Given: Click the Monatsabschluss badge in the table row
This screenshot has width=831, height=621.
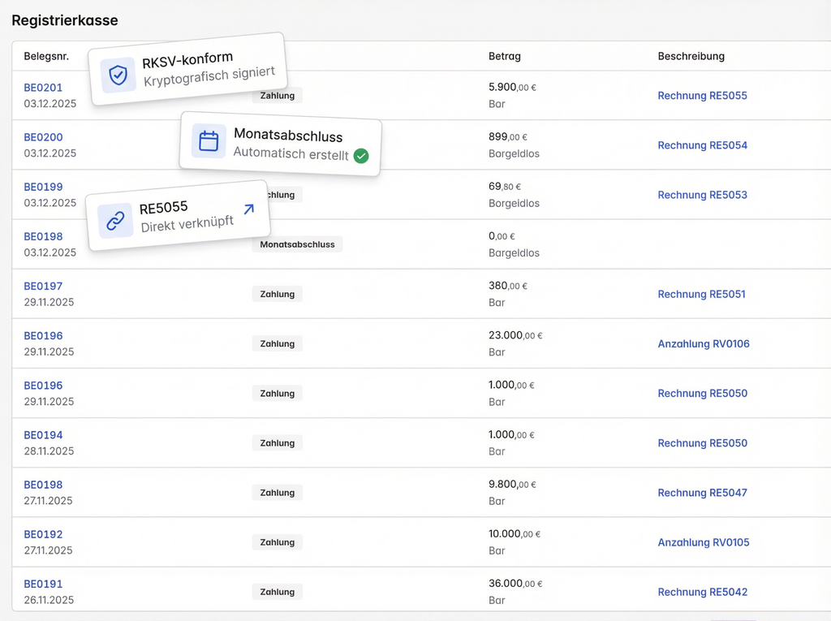Looking at the screenshot, I should tap(297, 244).
